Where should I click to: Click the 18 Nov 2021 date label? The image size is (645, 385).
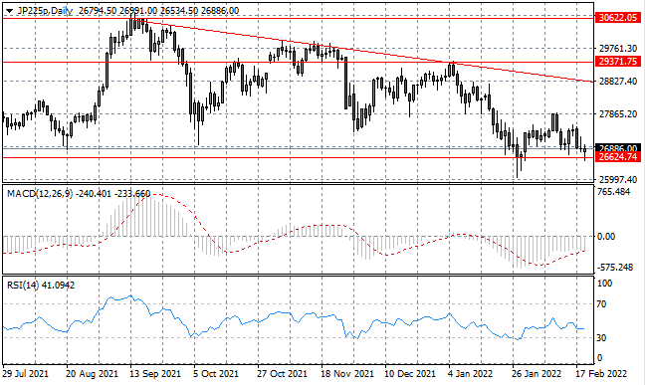(347, 373)
